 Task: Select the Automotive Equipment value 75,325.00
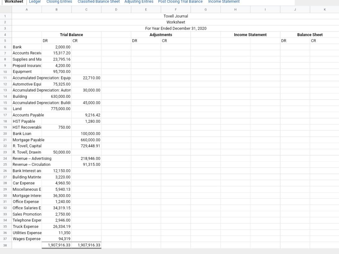pos(57,84)
